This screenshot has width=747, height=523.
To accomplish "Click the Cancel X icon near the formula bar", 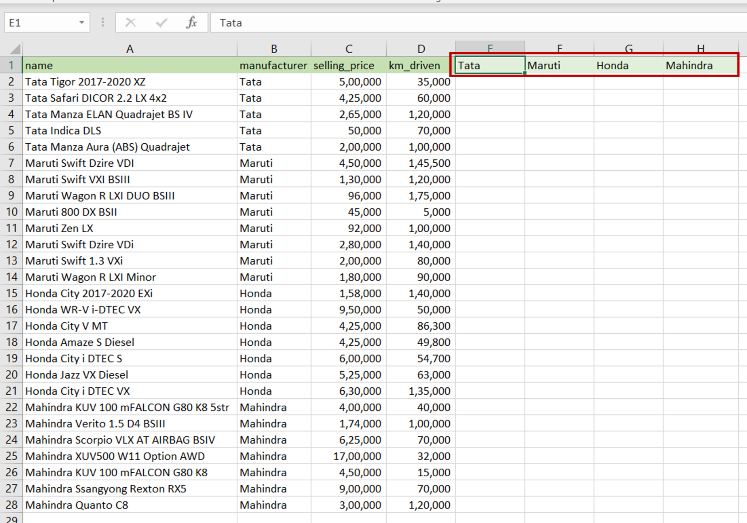I will (130, 23).
